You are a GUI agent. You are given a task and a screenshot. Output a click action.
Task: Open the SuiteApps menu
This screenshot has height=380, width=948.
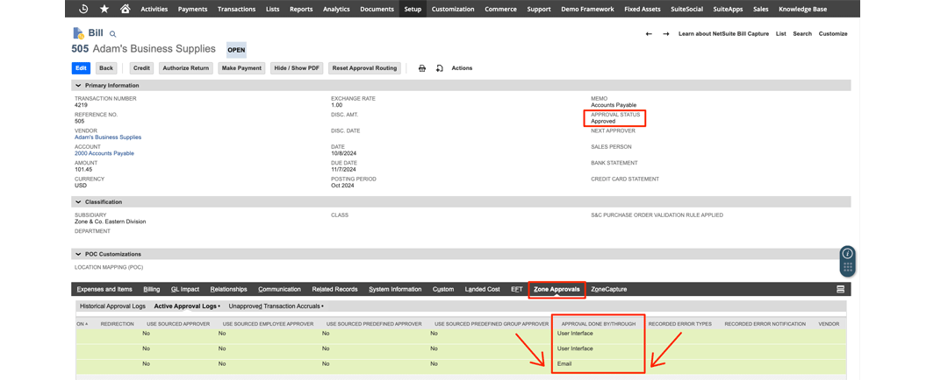(729, 9)
